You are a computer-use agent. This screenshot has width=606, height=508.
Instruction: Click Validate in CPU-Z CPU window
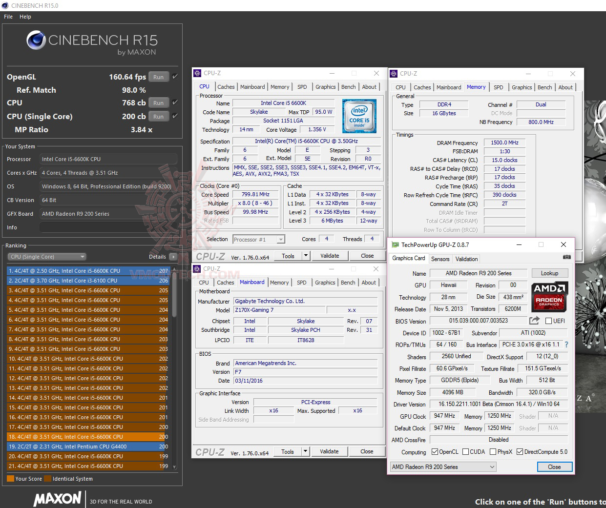[x=330, y=256]
